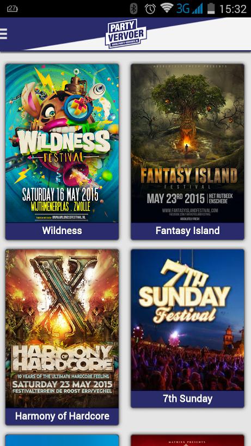The image size is (251, 446).
Task: Open the 7th Sunday Festival poster
Action: point(187,320)
